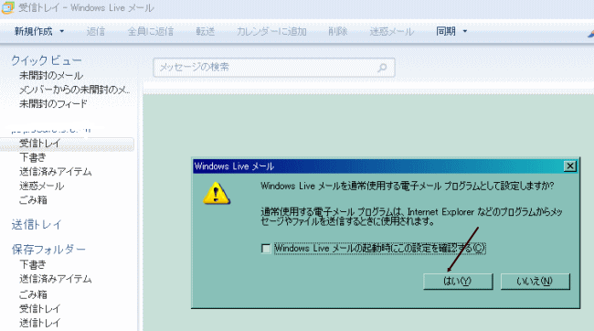Image resolution: width=594 pixels, height=331 pixels.
Task: Click the 転送 toolbar item
Action: point(206,31)
